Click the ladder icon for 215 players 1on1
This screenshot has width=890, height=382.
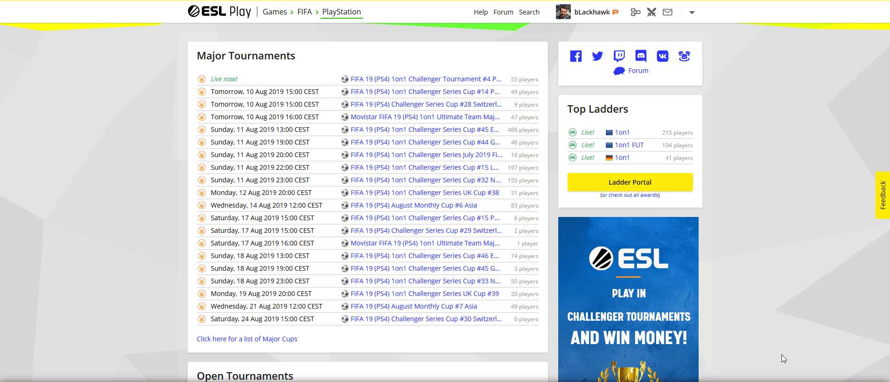pos(572,132)
